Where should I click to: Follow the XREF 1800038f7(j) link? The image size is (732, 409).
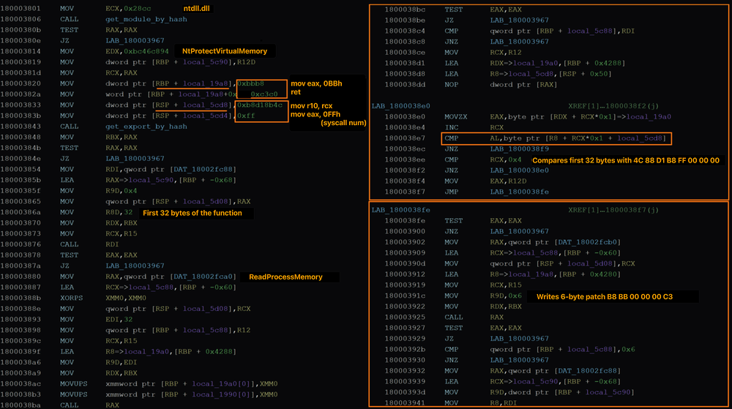(x=616, y=209)
